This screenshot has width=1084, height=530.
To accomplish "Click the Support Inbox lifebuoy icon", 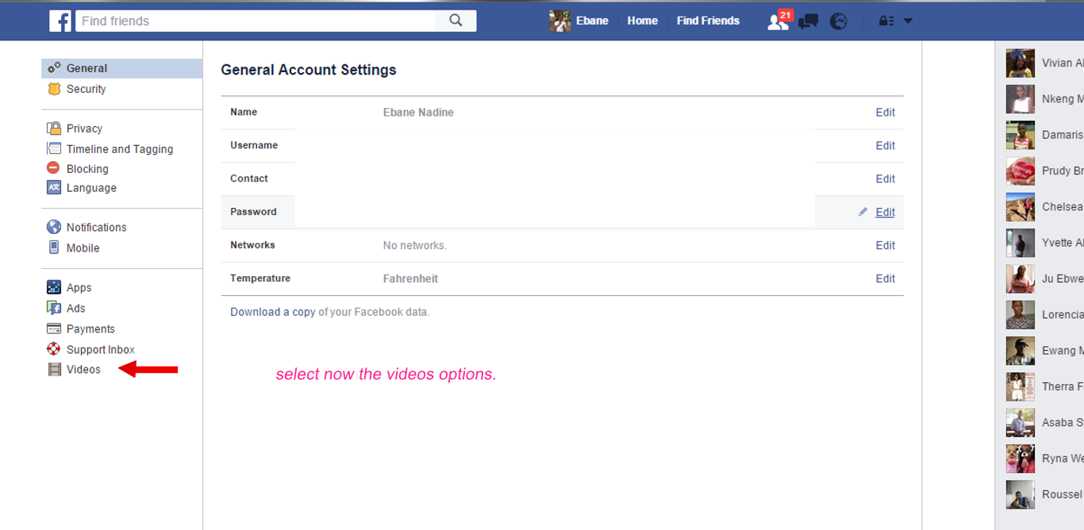I will (x=54, y=349).
